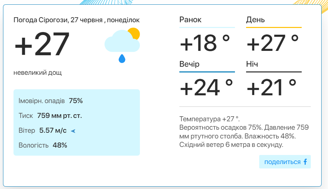Screen dimensions: 328x189
Task: Click the blue wind direction arrow
Action: point(73,131)
